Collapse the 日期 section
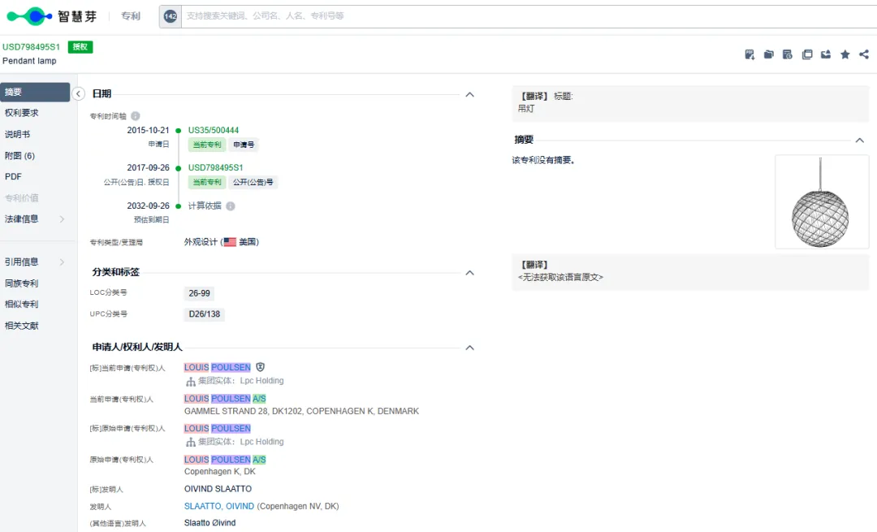This screenshot has width=877, height=532. tap(470, 94)
